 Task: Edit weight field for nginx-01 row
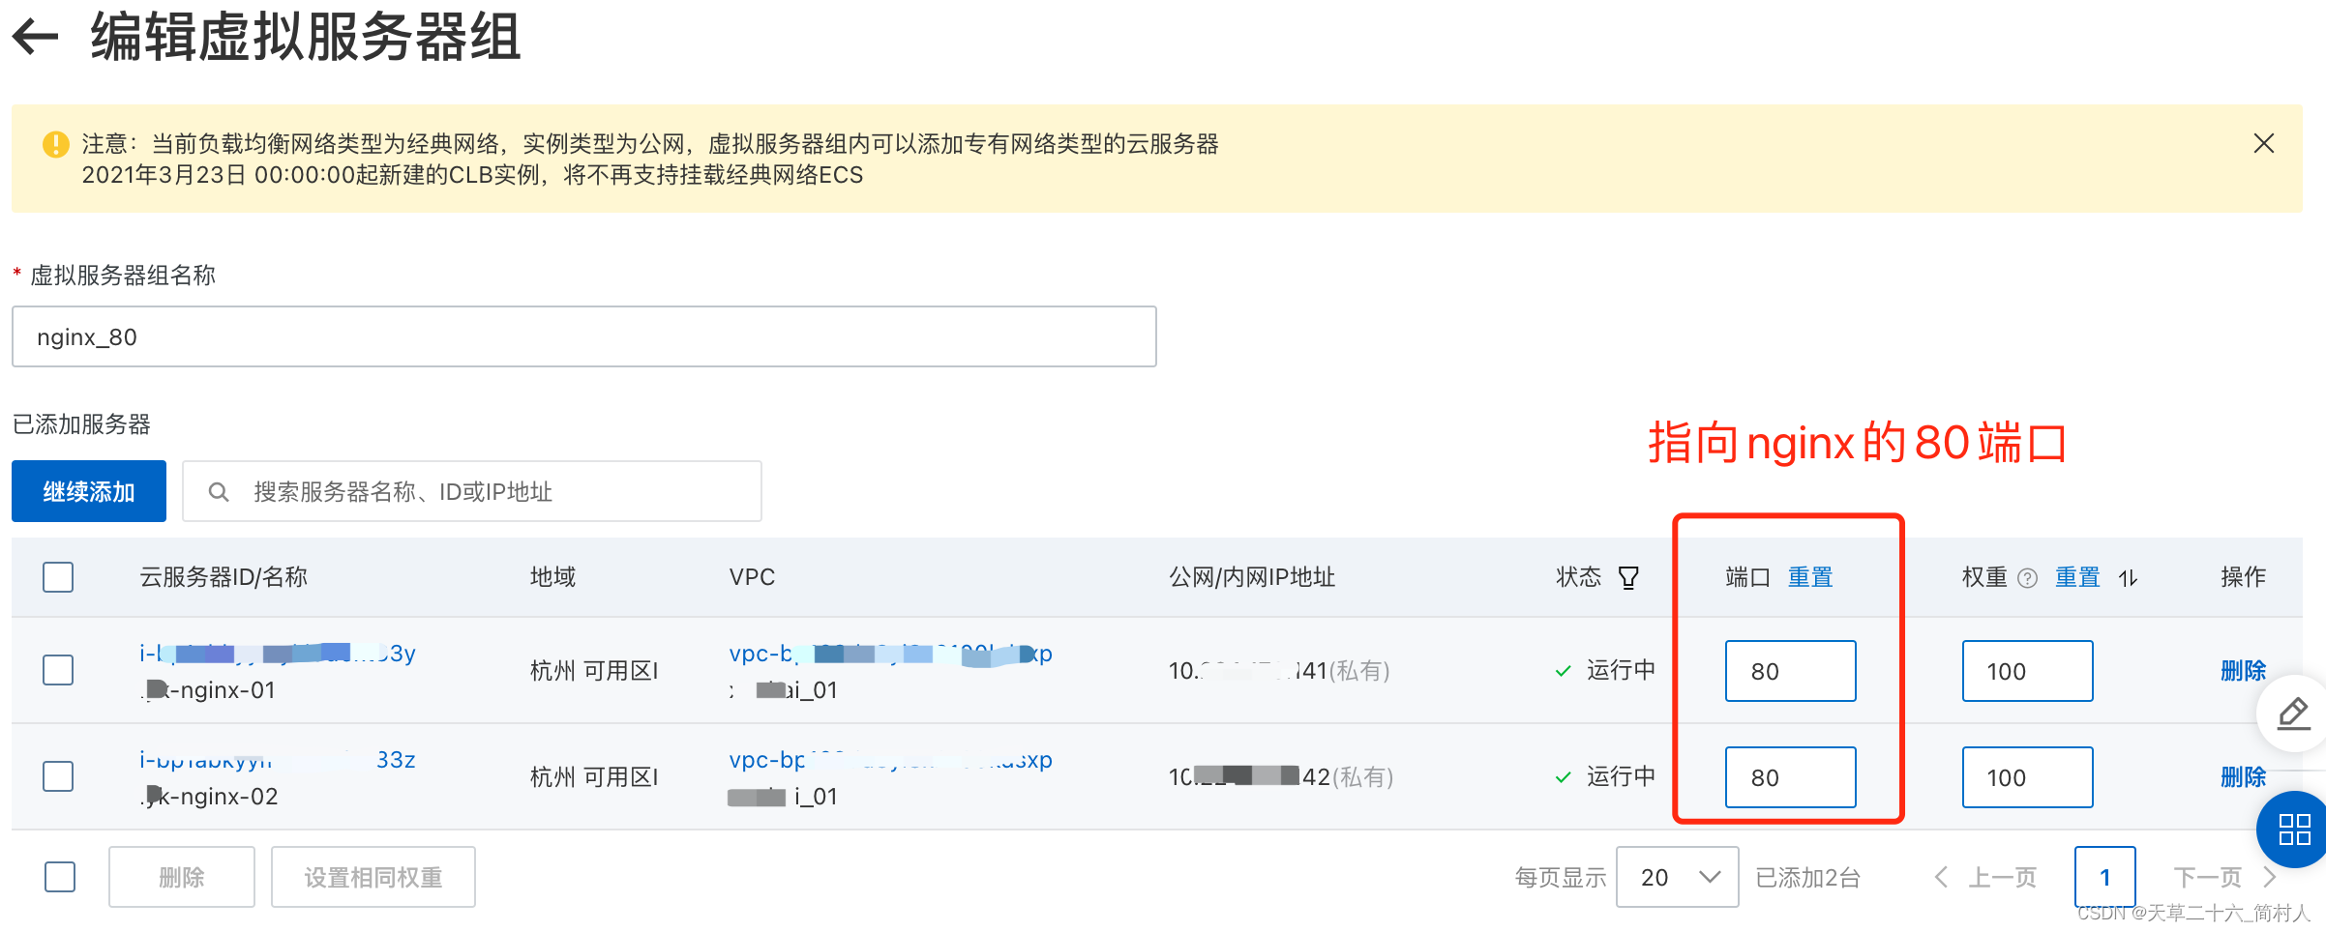coord(2027,671)
